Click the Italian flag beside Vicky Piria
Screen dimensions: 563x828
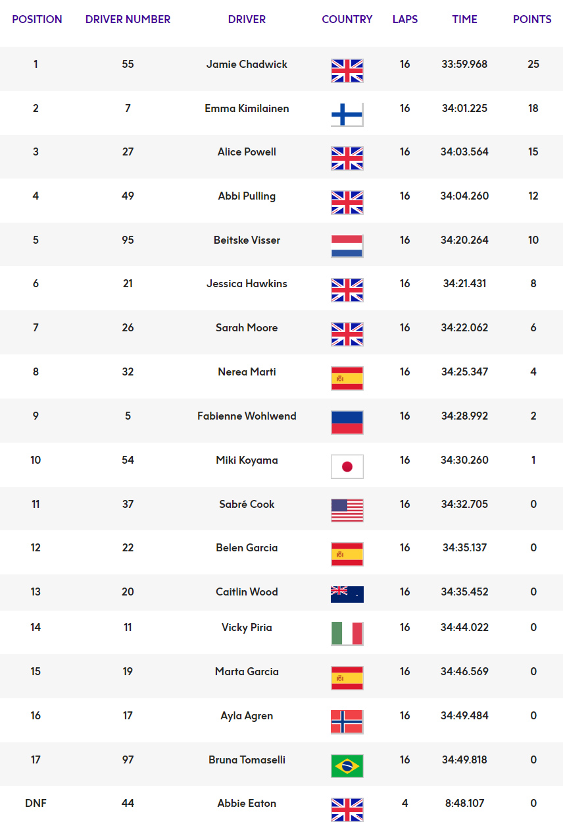347,634
